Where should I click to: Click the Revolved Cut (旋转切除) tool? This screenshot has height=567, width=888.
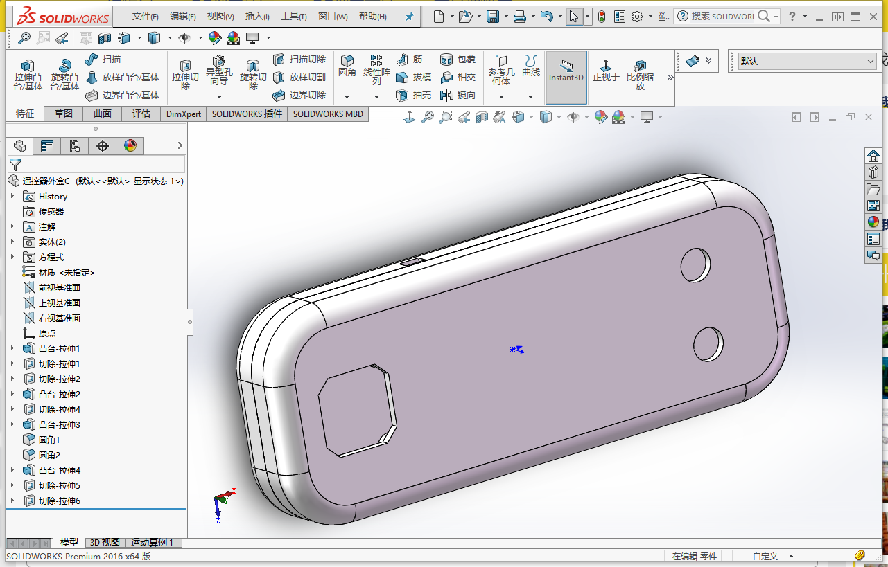pos(253,75)
